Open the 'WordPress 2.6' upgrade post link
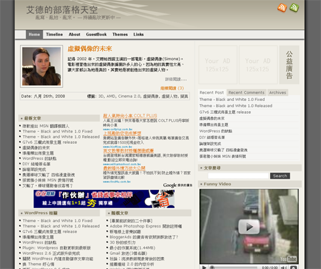 tap(51, 253)
